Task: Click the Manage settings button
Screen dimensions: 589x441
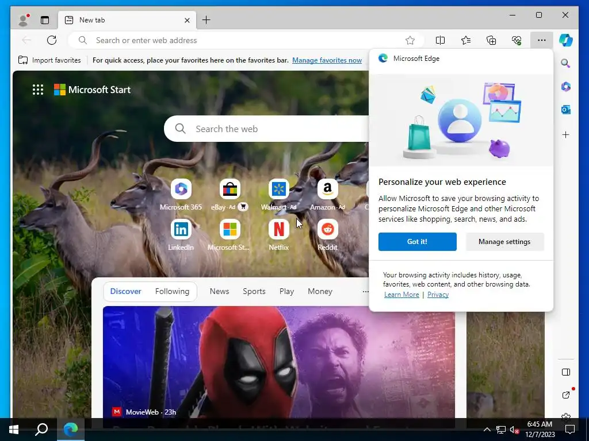Action: click(504, 242)
